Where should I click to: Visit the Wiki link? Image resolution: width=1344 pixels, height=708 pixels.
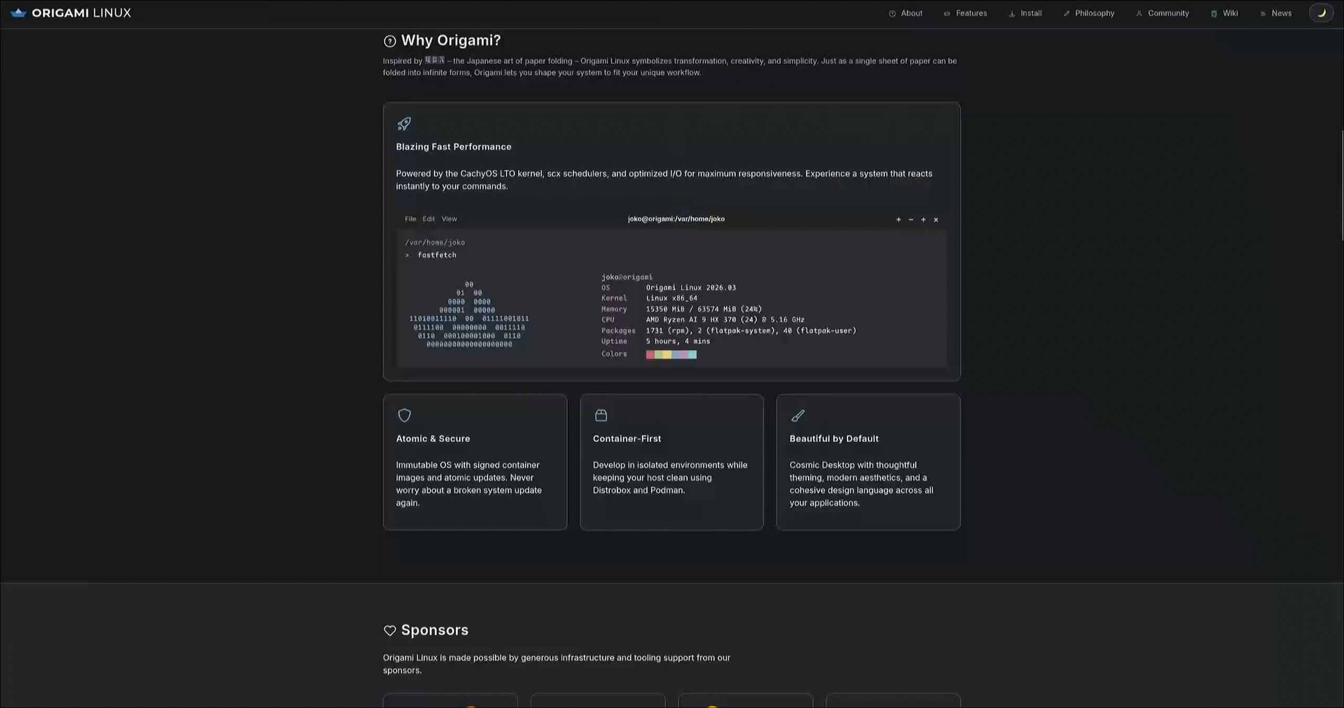[1224, 13]
